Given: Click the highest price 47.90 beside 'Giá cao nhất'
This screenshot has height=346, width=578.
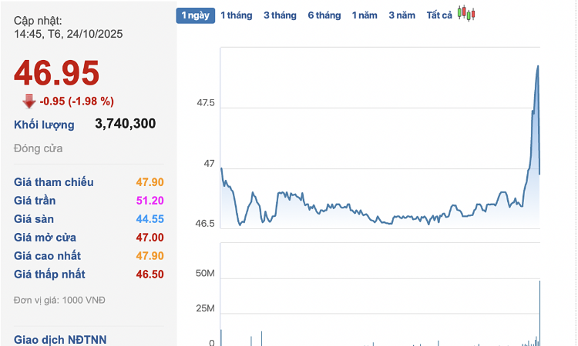Looking at the screenshot, I should tap(150, 255).
